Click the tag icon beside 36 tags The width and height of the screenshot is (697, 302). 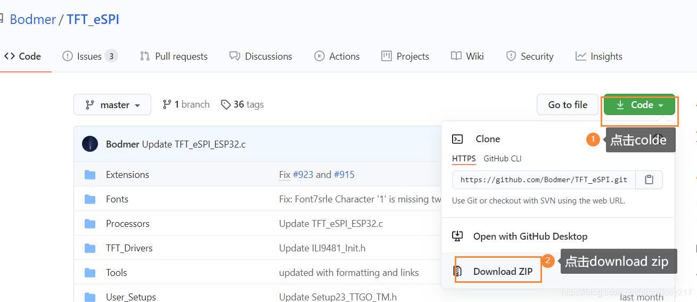click(x=226, y=104)
